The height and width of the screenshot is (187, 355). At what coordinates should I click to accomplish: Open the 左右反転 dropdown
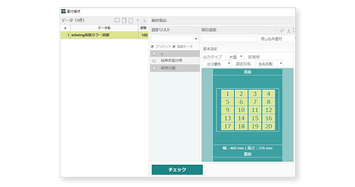(x=269, y=64)
